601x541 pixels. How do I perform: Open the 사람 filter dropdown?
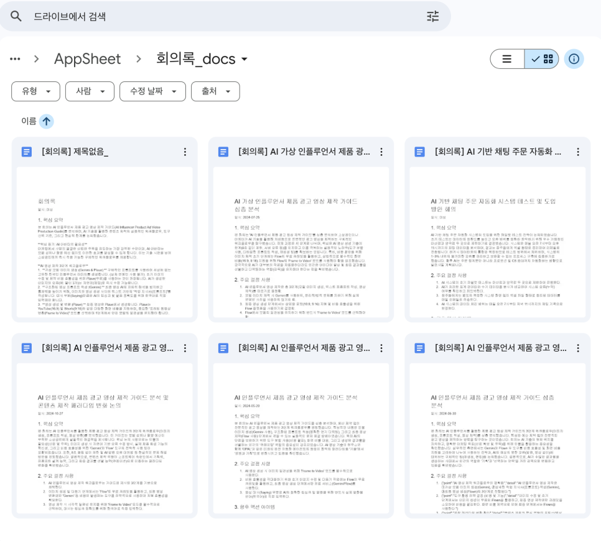(x=90, y=91)
